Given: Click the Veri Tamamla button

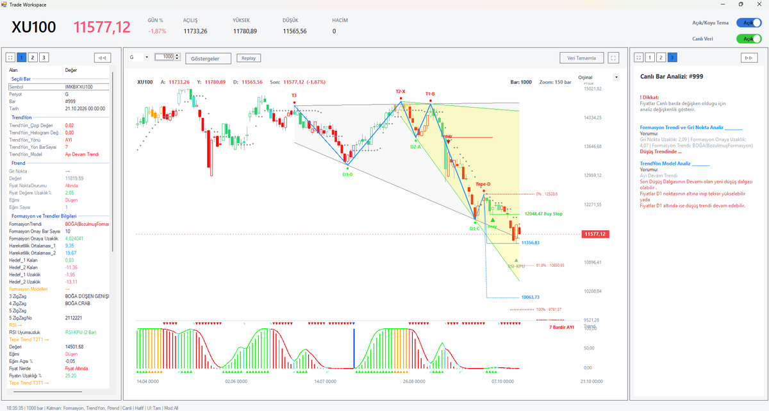Looking at the screenshot, I should 582,58.
